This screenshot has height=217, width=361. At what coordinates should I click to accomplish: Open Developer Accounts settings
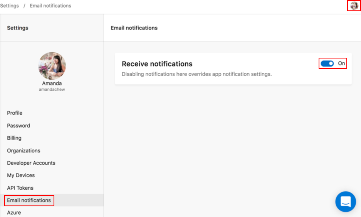tap(31, 163)
